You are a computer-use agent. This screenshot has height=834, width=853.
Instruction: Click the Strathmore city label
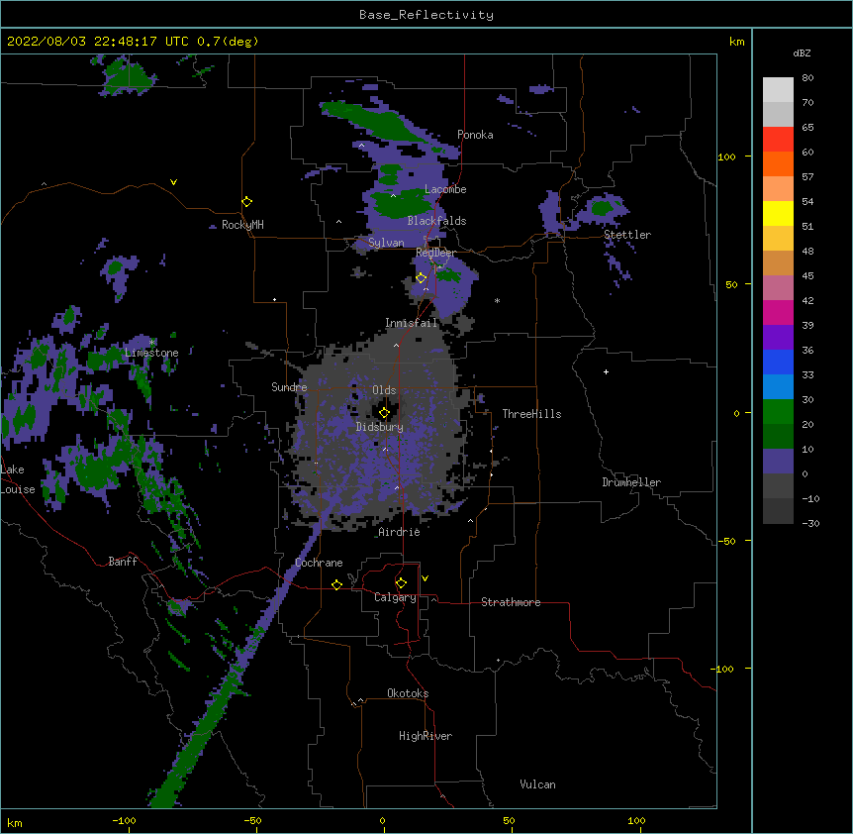point(511,602)
